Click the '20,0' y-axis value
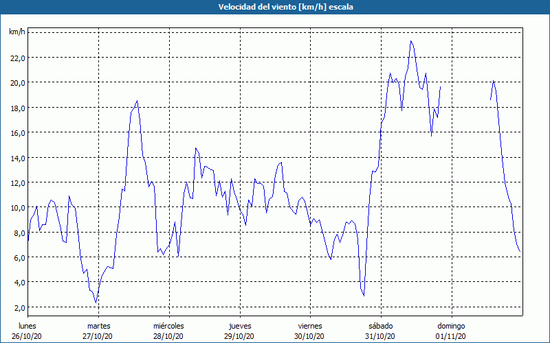The image size is (550, 343). [x=18, y=83]
